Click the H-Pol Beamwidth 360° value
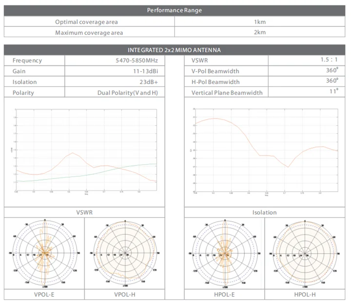The width and height of the screenshot is (351, 305). tap(332, 80)
